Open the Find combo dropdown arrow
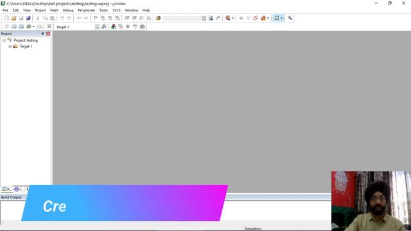The height and width of the screenshot is (231, 411). pyautogui.click(x=204, y=18)
